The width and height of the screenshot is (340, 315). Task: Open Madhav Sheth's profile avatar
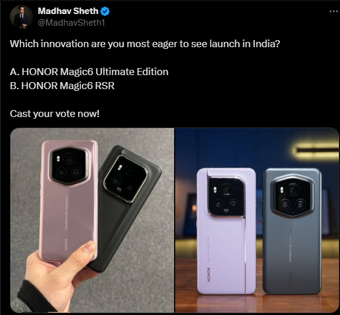coord(21,17)
